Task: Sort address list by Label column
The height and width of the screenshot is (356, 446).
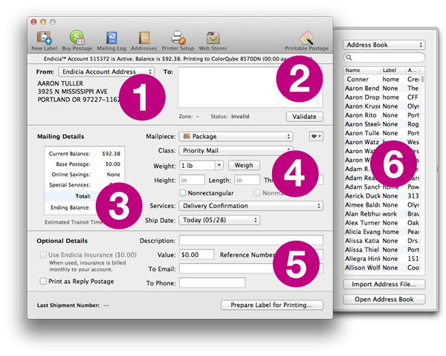Action: pyautogui.click(x=393, y=70)
